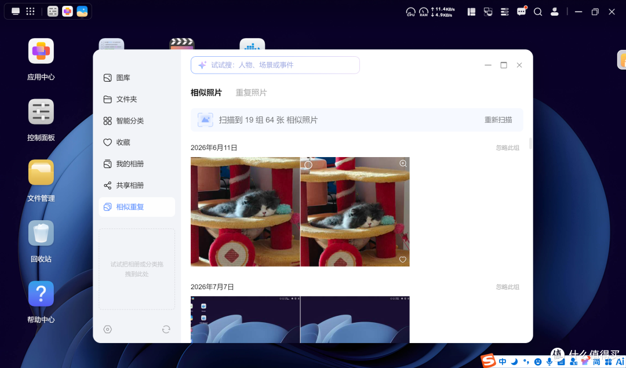Image resolution: width=626 pixels, height=368 pixels.
Task: Open settings hexagon icon at sidebar bottom
Action: pos(107,329)
